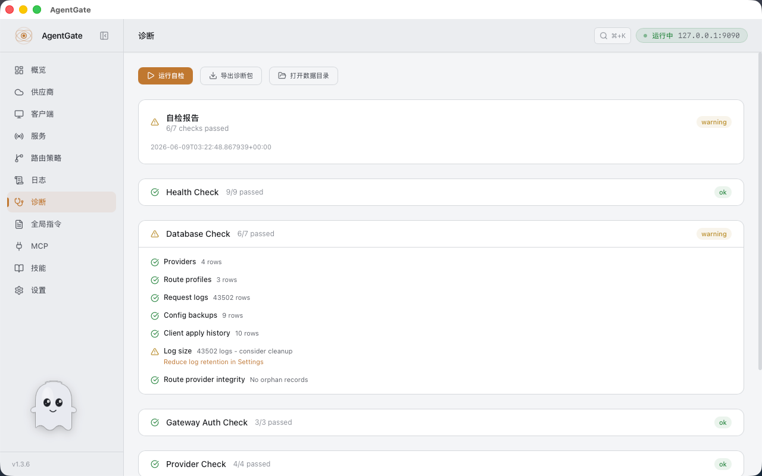The image size is (762, 476).
Task: Click the Health Check green checkmark icon
Action: 155,192
